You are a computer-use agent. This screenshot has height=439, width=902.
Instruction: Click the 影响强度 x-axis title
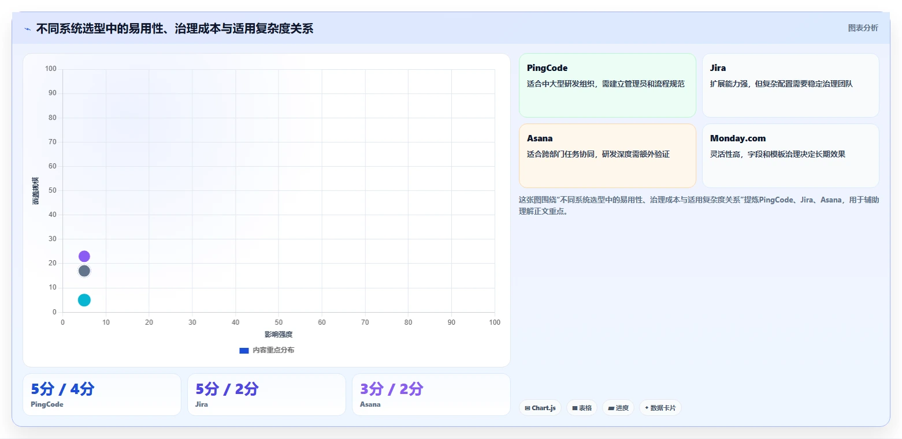point(279,335)
